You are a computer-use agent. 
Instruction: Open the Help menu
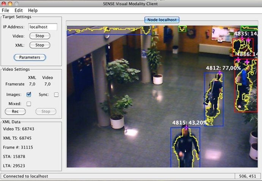click(x=33, y=10)
